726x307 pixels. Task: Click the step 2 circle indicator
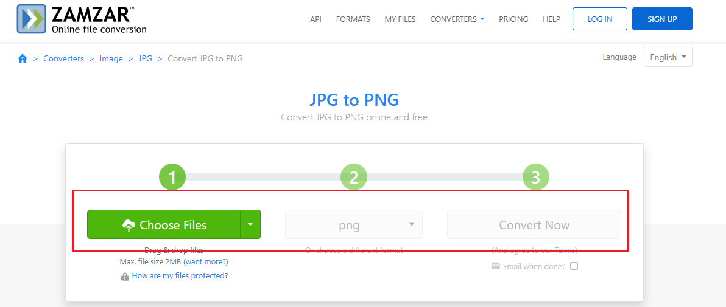pos(354,178)
